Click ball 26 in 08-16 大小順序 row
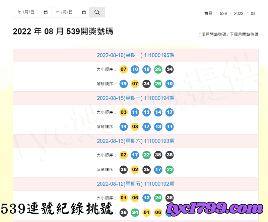The height and width of the screenshot is (222, 268). [x=158, y=69]
